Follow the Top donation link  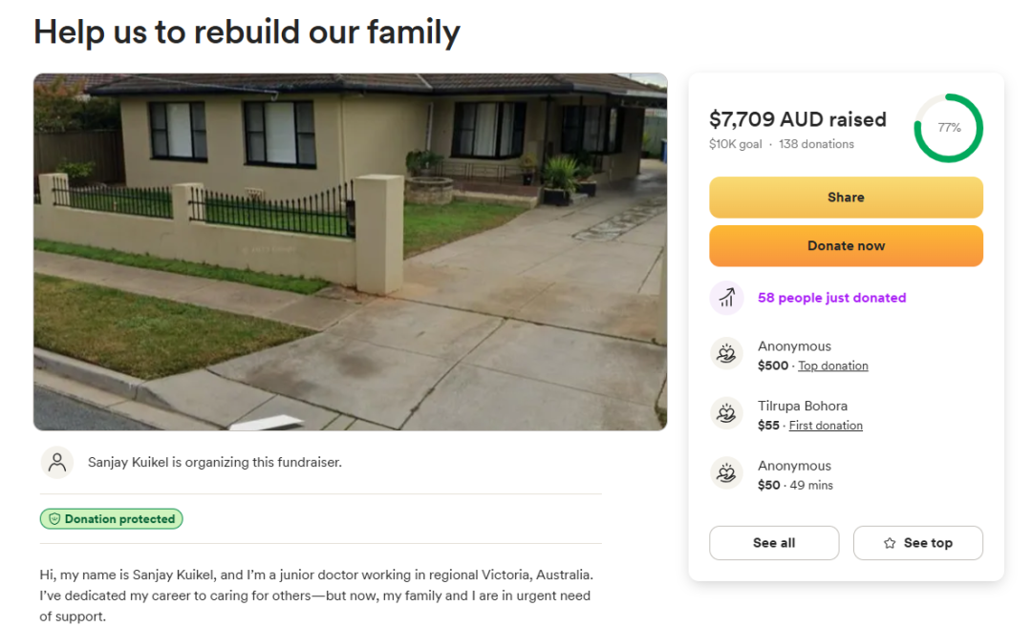tap(832, 366)
